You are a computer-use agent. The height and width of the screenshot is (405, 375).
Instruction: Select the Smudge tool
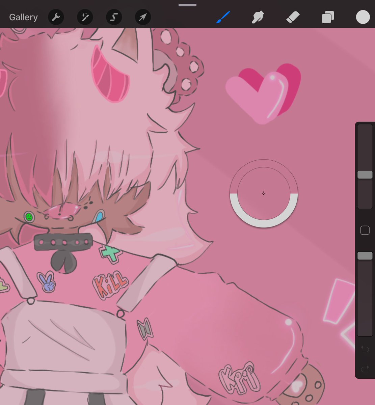258,17
